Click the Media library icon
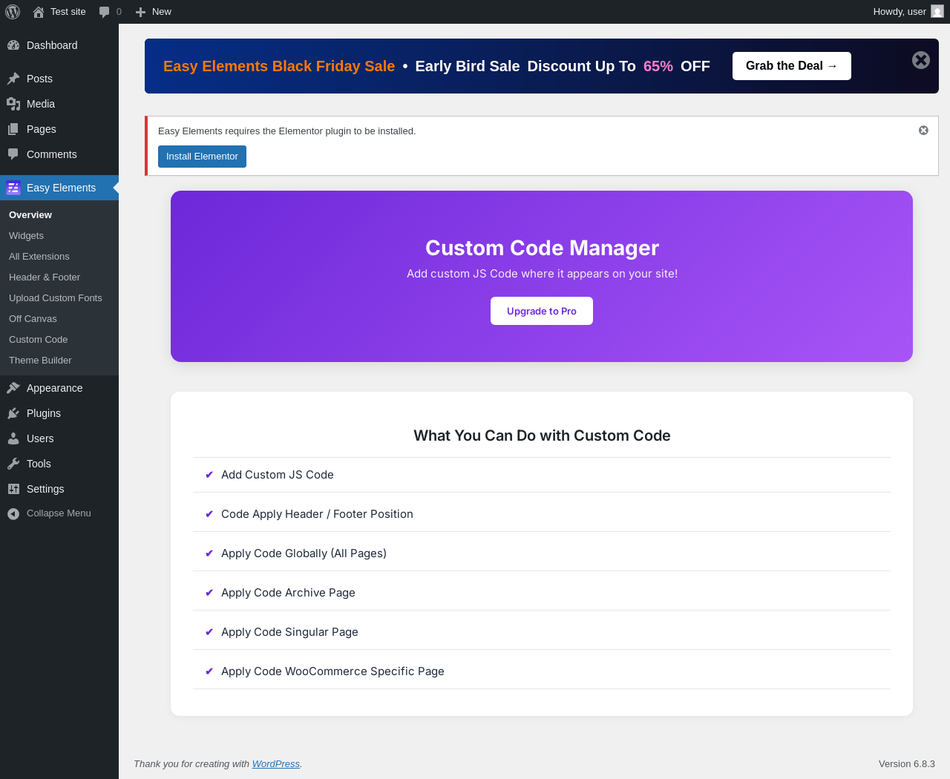The width and height of the screenshot is (950, 779). [13, 104]
